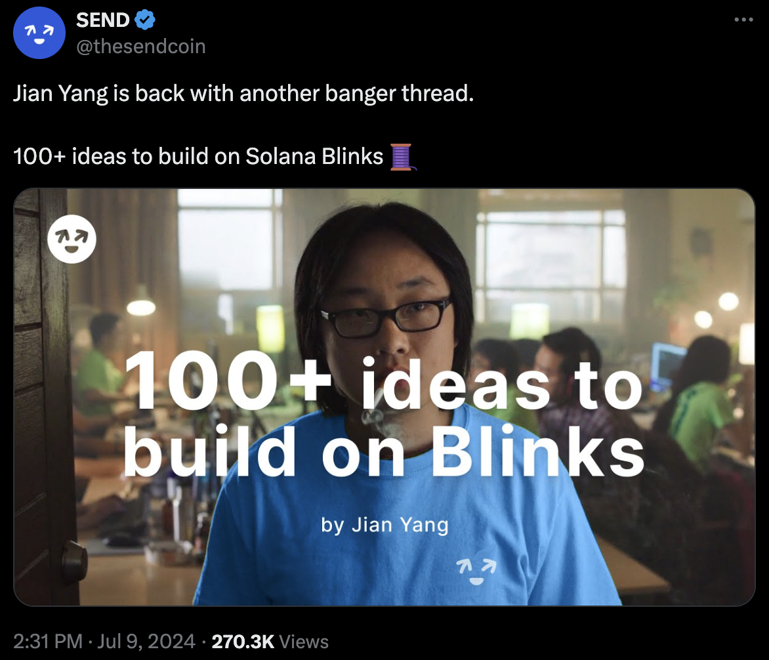Open the @thesendcoin handle link
769x660 pixels.
(141, 46)
